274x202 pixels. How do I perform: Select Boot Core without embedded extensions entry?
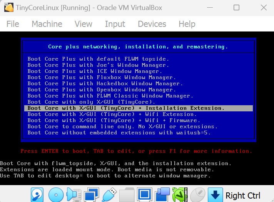coord(139,133)
